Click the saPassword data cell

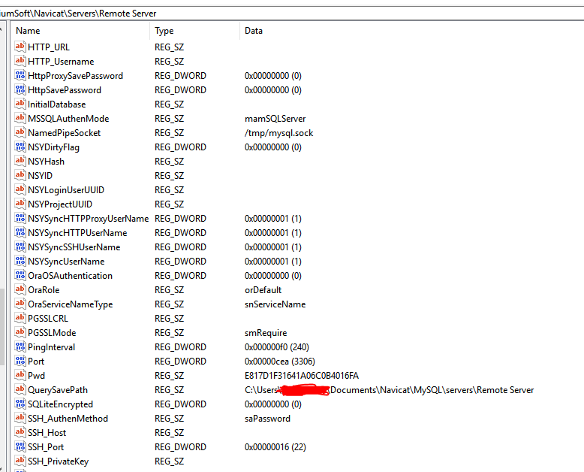[x=267, y=419]
